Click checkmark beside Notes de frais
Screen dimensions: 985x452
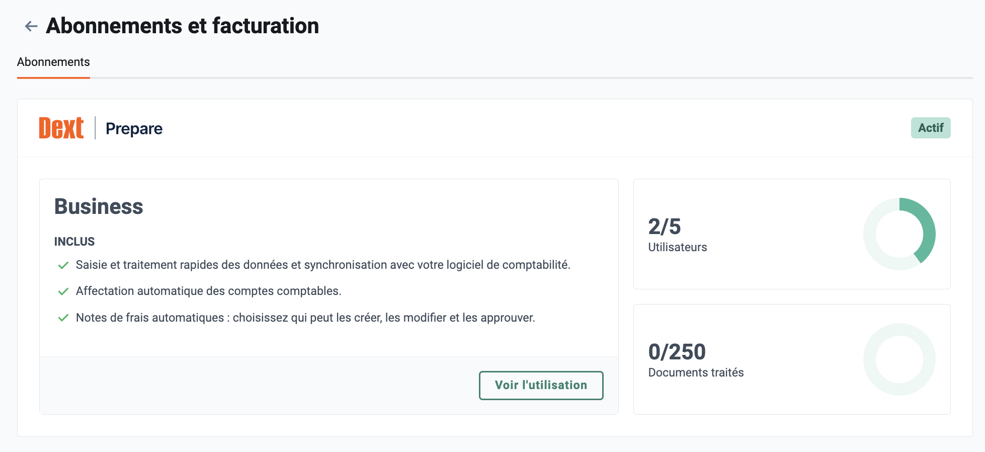coord(63,318)
